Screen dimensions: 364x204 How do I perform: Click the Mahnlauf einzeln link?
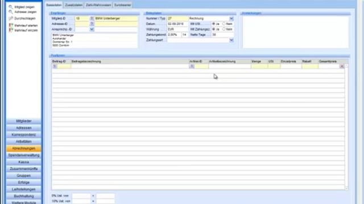26,30
